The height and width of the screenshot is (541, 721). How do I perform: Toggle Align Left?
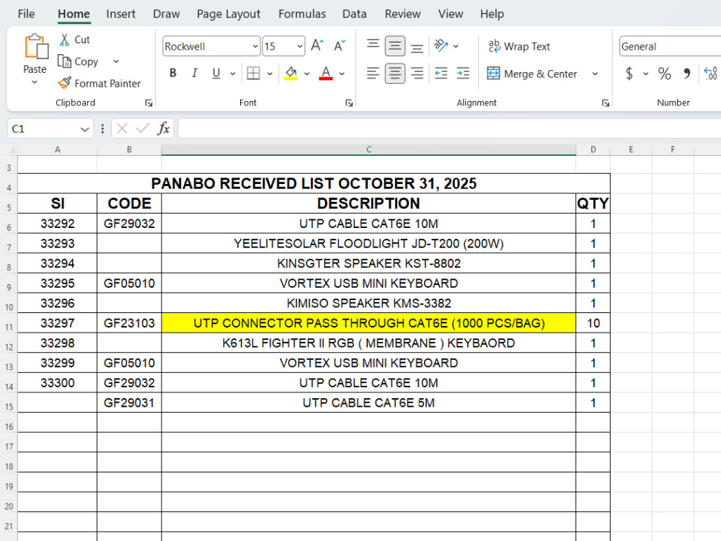(373, 73)
